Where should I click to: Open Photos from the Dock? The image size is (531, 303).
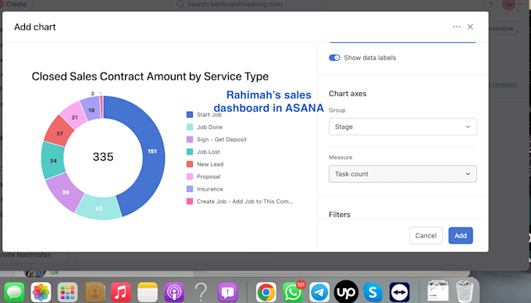pos(41,292)
